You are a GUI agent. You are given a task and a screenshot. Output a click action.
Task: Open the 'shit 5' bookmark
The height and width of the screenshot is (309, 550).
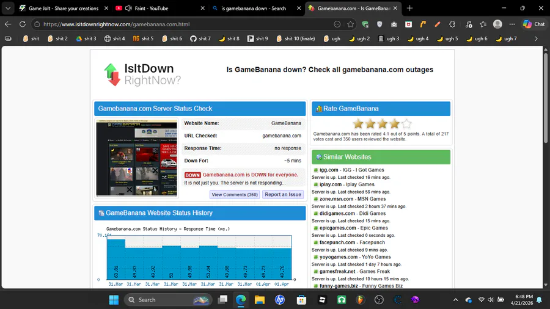(143, 38)
